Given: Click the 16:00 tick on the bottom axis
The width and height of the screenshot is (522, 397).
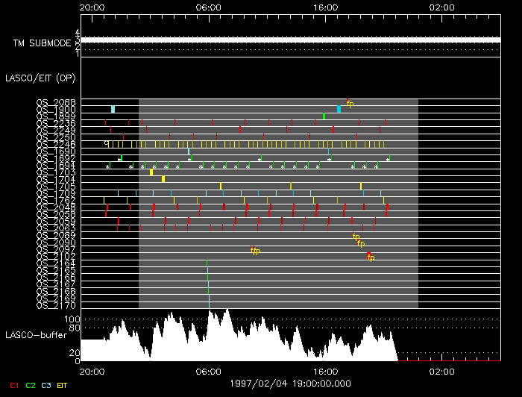Looking at the screenshot, I should click(325, 371).
